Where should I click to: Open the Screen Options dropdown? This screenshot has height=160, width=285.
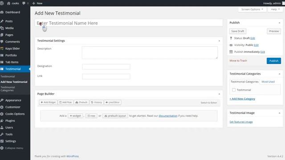pyautogui.click(x=252, y=9)
